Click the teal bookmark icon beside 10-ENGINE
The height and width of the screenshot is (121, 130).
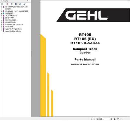tap(4, 13)
